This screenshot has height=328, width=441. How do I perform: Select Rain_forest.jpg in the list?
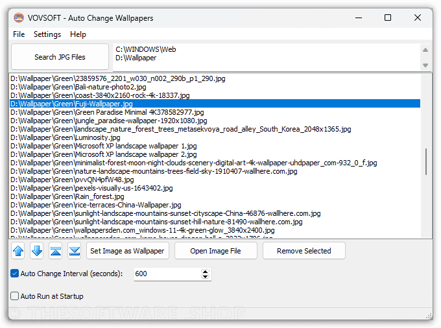(215, 196)
